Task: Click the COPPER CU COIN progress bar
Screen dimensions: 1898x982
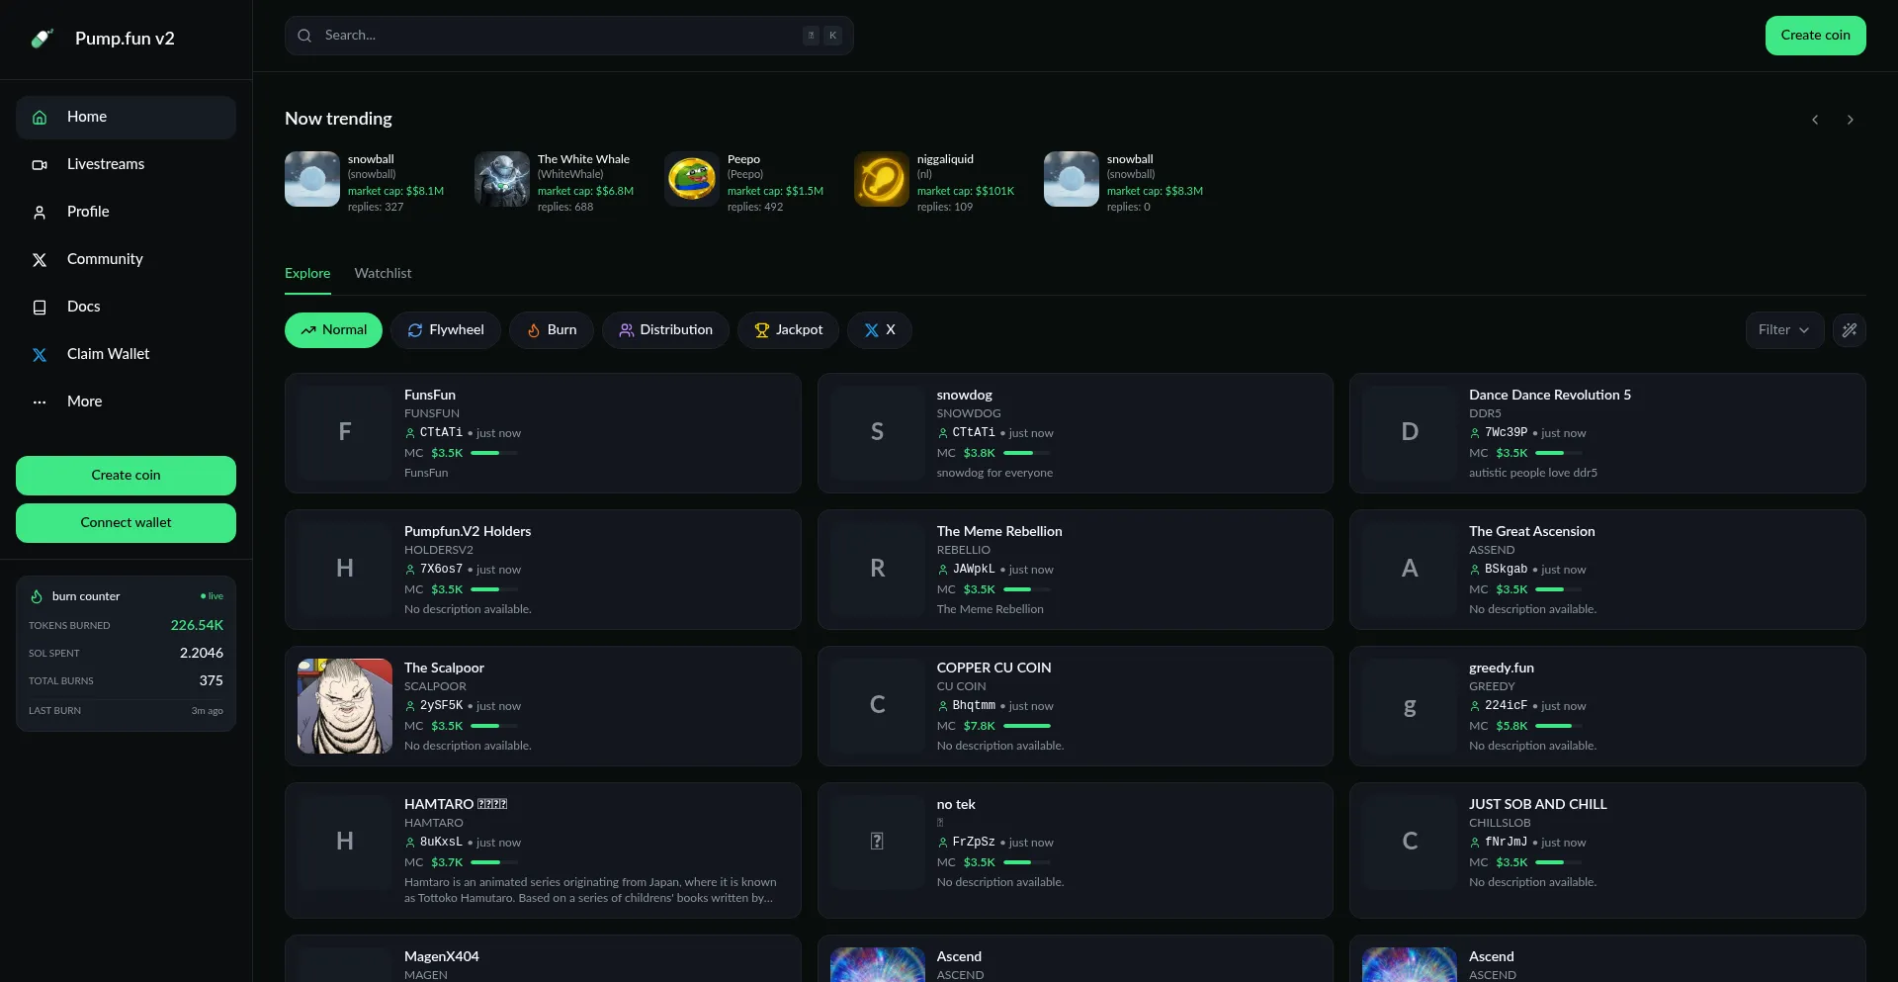Action: click(x=1026, y=726)
